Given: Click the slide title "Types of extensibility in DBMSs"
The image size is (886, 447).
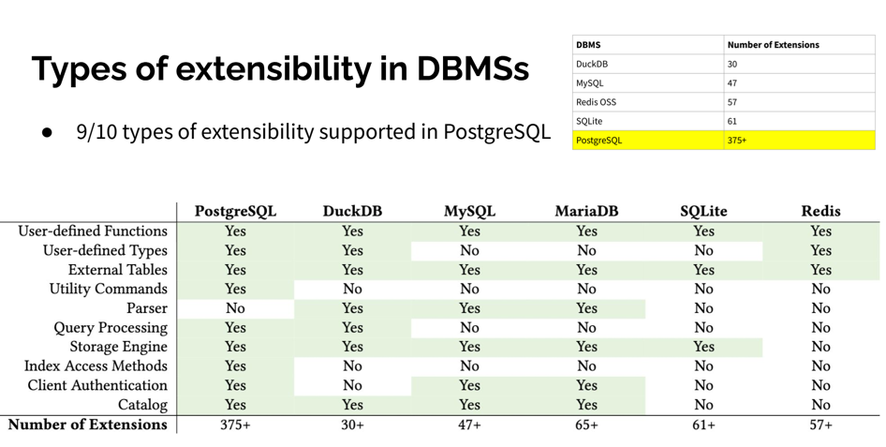Looking at the screenshot, I should (280, 69).
